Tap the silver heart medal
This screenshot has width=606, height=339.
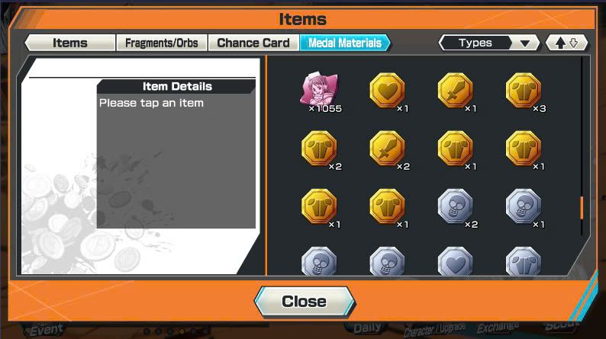click(x=456, y=261)
